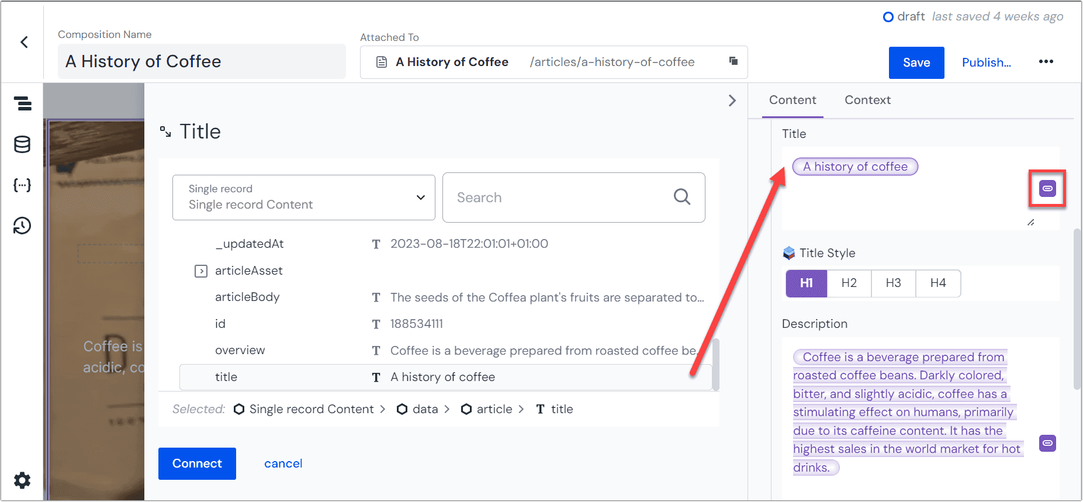Select the title row
This screenshot has width=1083, height=502.
pyautogui.click(x=446, y=377)
